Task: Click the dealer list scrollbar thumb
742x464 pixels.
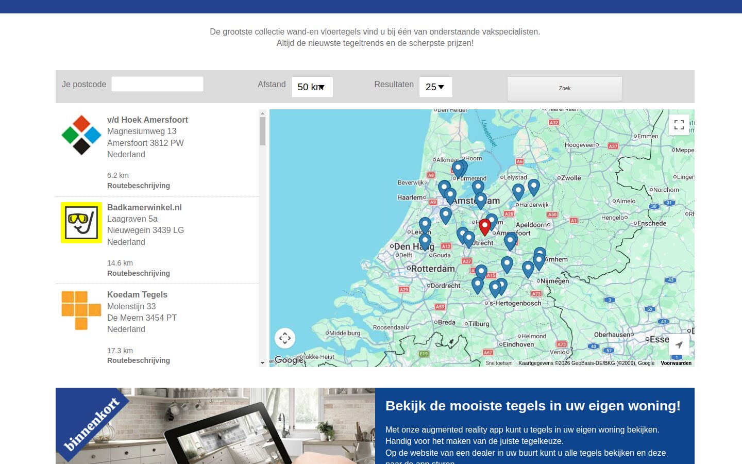Action: point(262,131)
